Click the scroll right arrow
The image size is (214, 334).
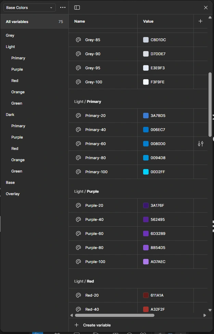pyautogui.click(x=205, y=315)
